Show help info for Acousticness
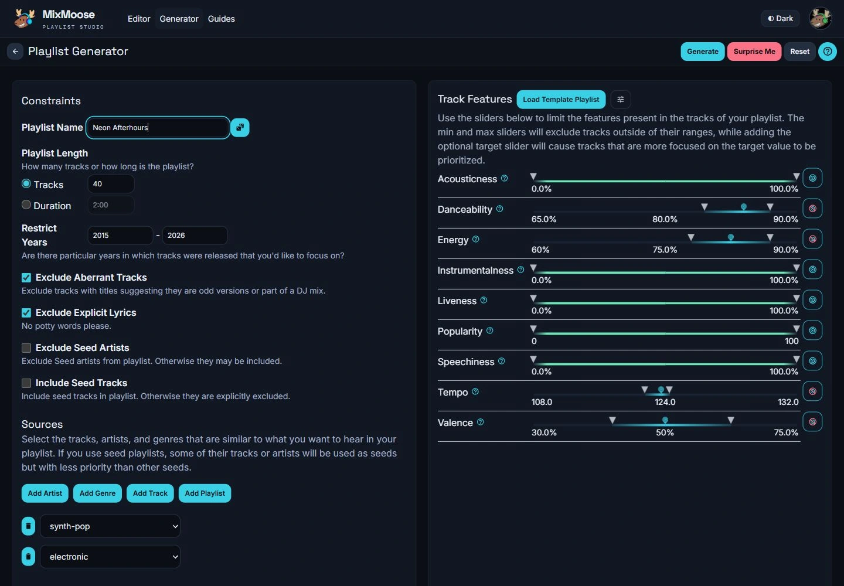Screen dimensions: 844x586 coord(505,178)
